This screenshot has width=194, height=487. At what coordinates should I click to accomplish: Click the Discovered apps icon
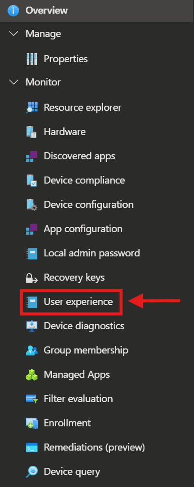(x=32, y=156)
